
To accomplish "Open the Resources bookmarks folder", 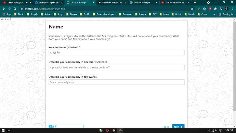I will (126, 14).
